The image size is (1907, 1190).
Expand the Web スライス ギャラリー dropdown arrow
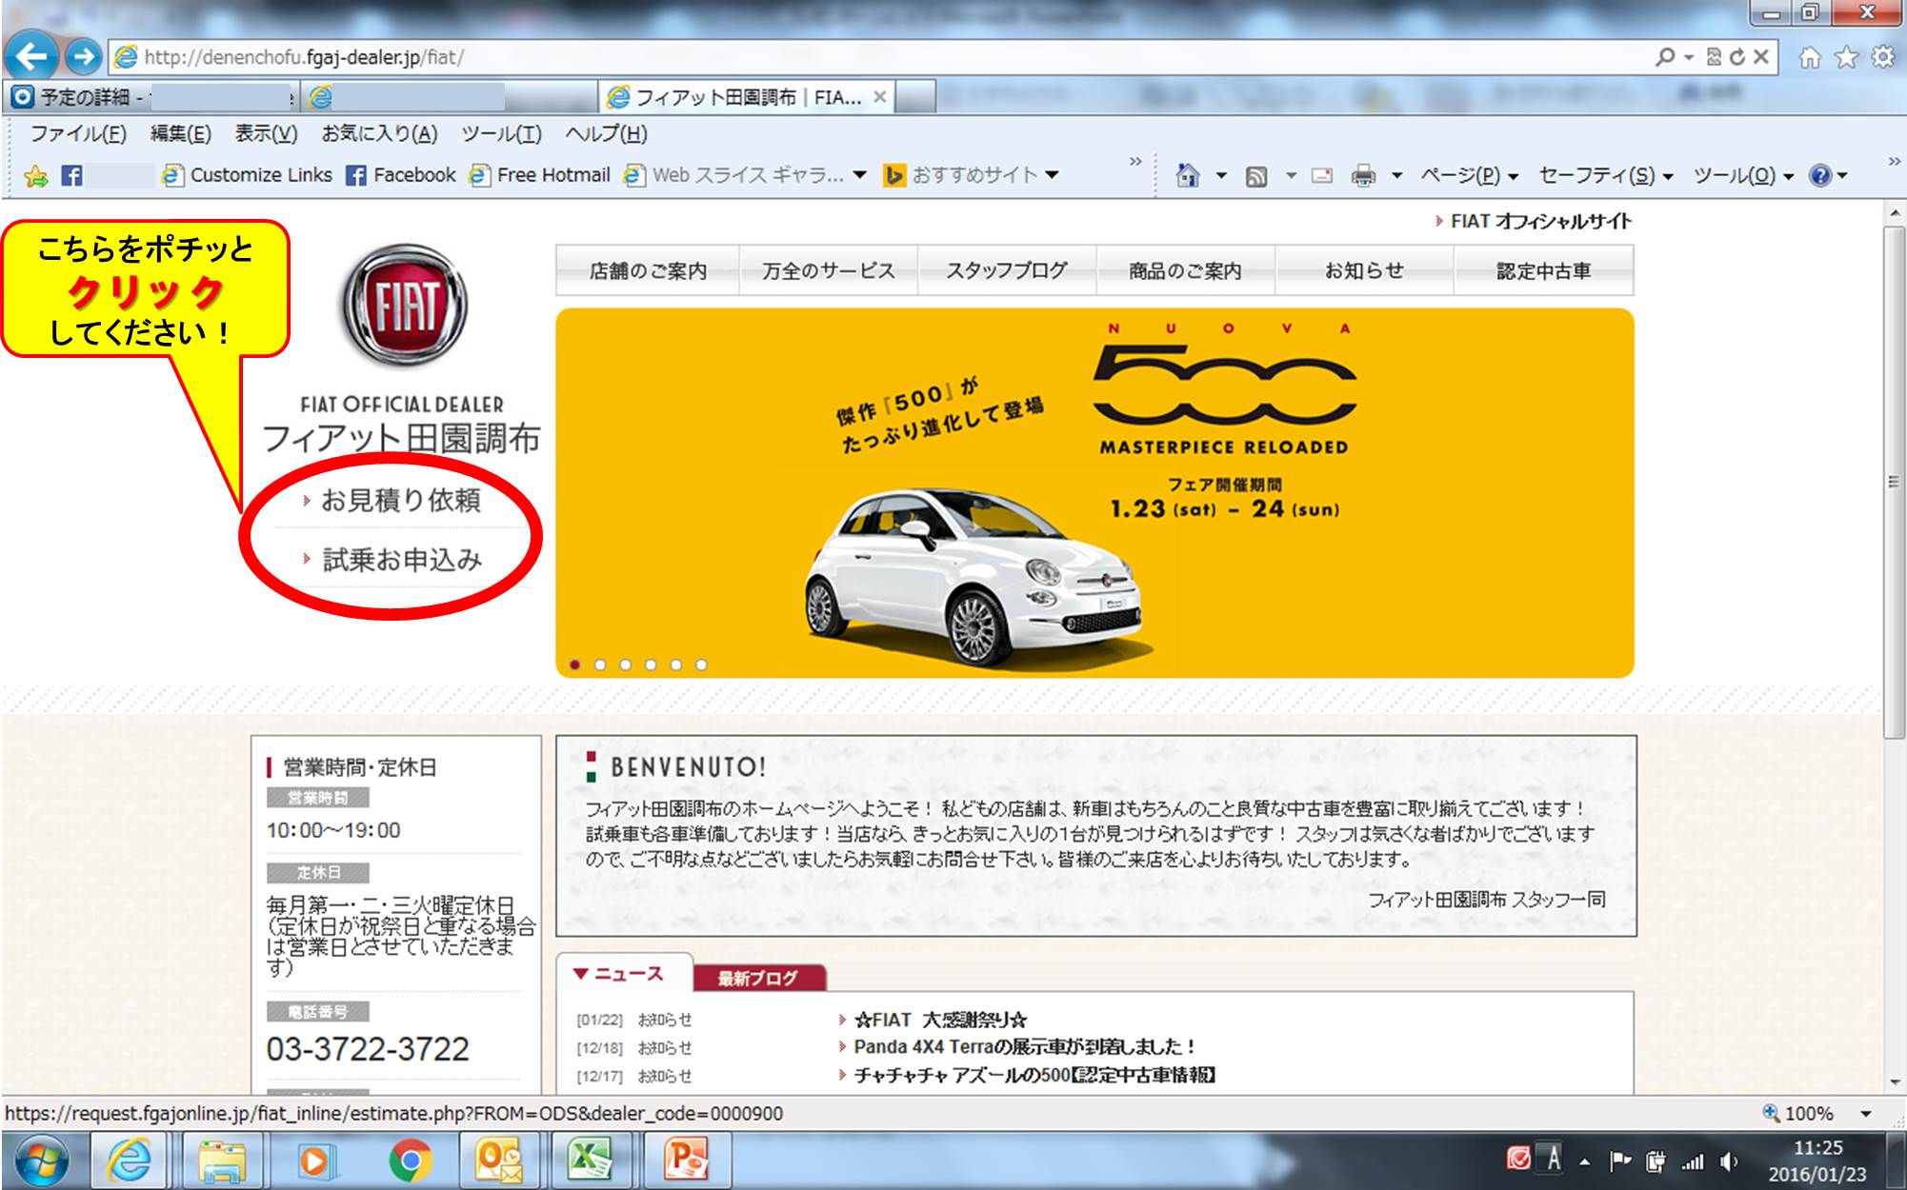(860, 175)
